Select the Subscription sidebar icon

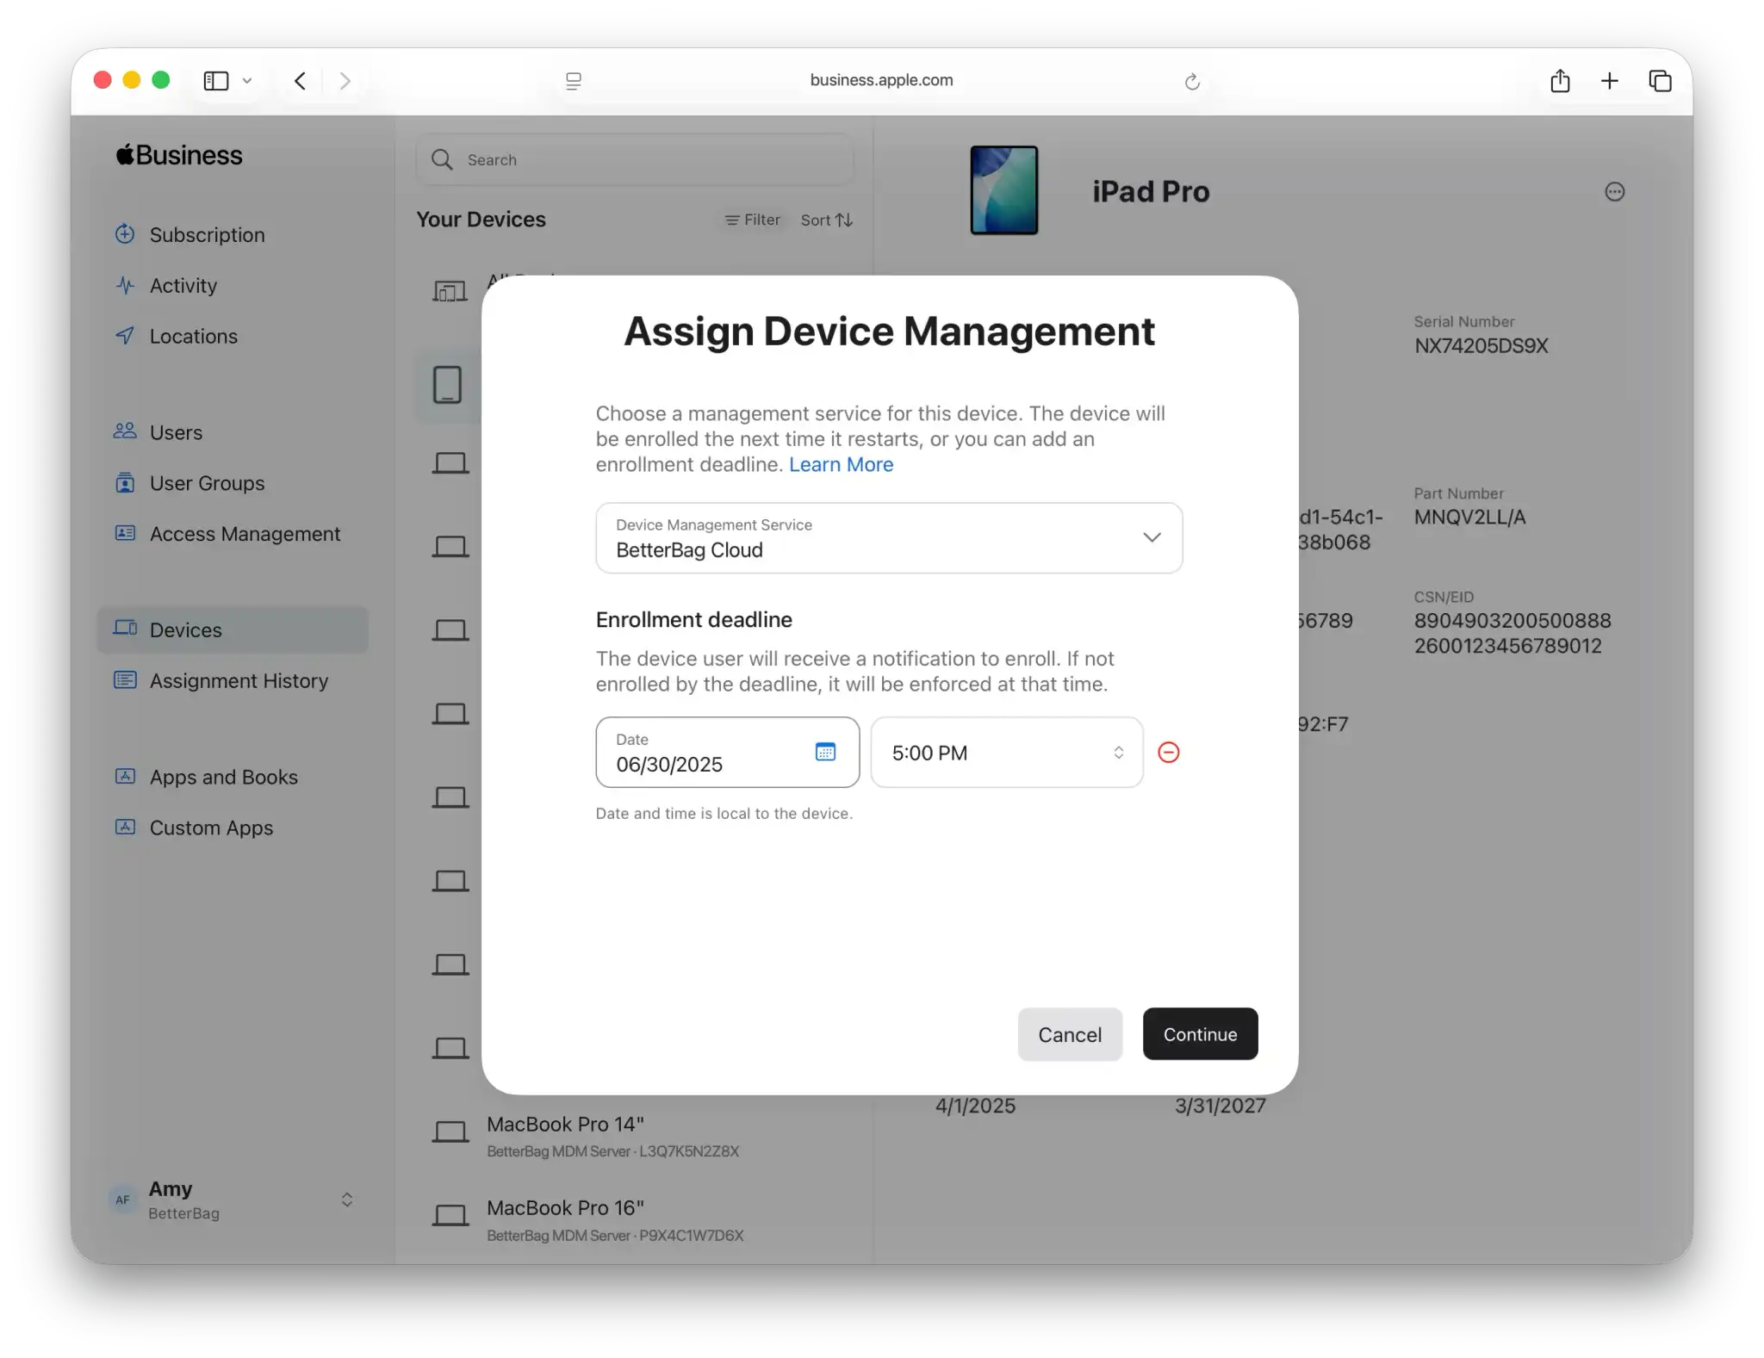tap(125, 234)
